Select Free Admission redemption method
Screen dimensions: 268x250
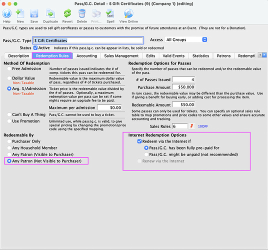point(9,68)
